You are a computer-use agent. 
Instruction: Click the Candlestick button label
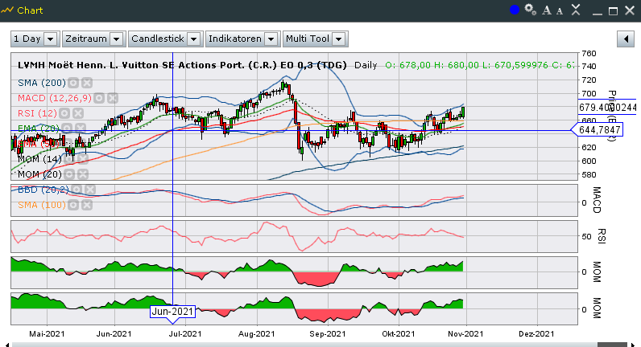tap(158, 39)
